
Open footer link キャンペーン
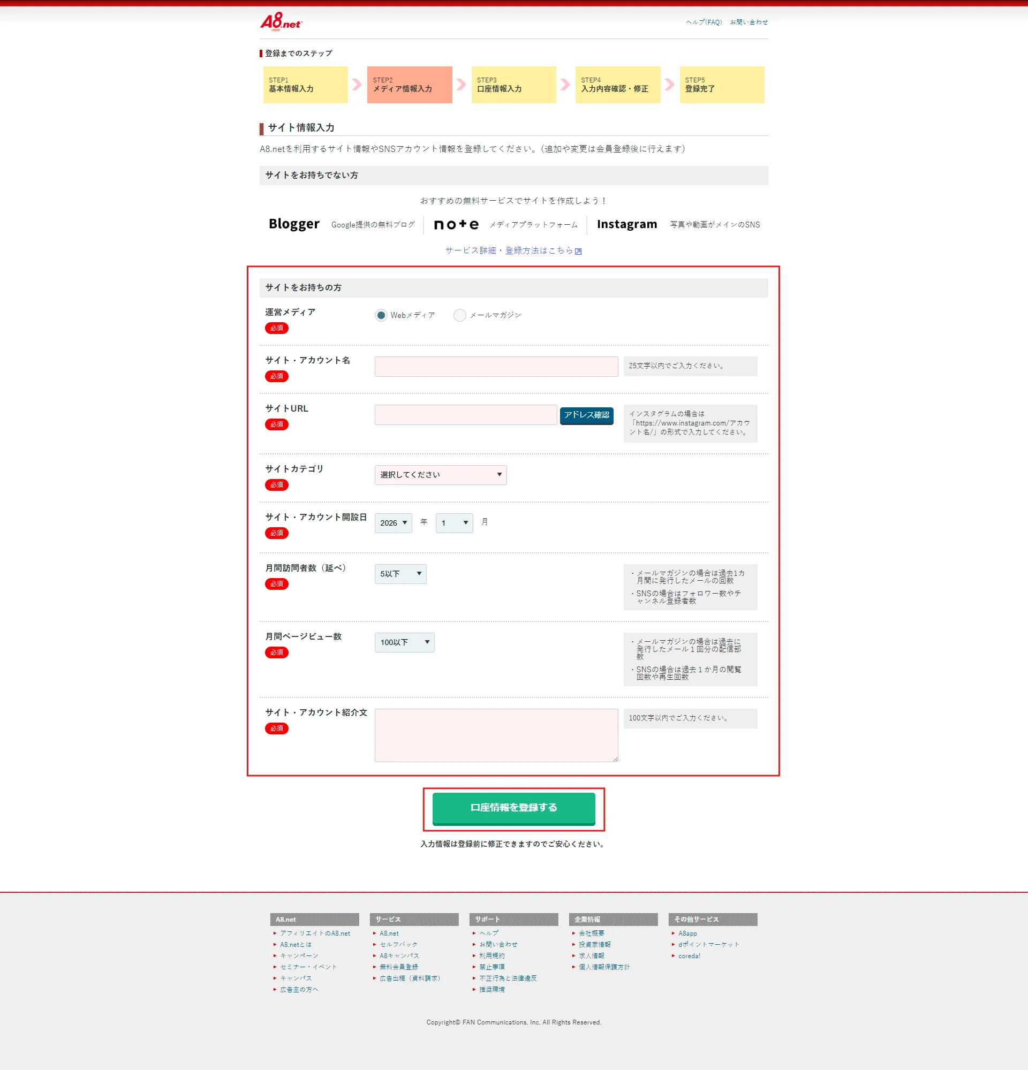(299, 956)
